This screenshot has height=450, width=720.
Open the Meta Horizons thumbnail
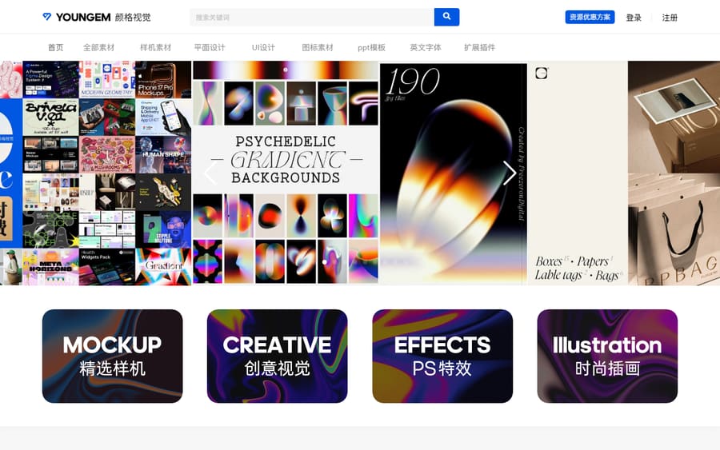[x=50, y=267]
